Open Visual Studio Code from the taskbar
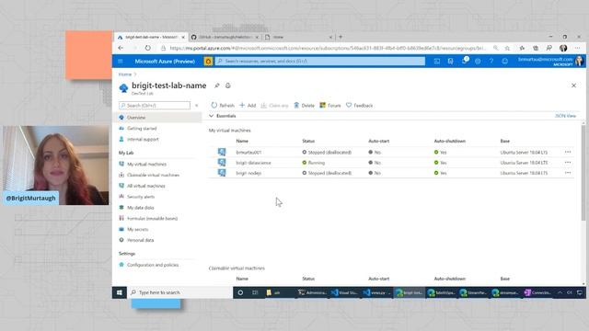589x331 pixels. point(344,292)
